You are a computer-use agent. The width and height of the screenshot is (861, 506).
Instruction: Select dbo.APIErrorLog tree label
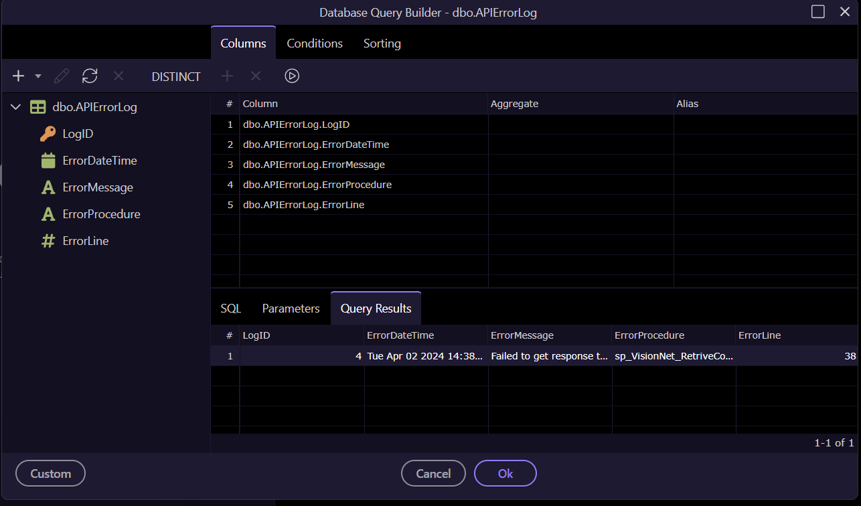tap(94, 107)
